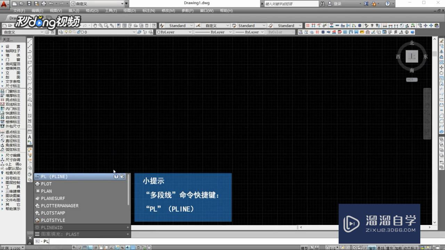Viewport: 445px width, 250px height.
Task: Click the help question mark in title bar
Action: [x=388, y=3]
